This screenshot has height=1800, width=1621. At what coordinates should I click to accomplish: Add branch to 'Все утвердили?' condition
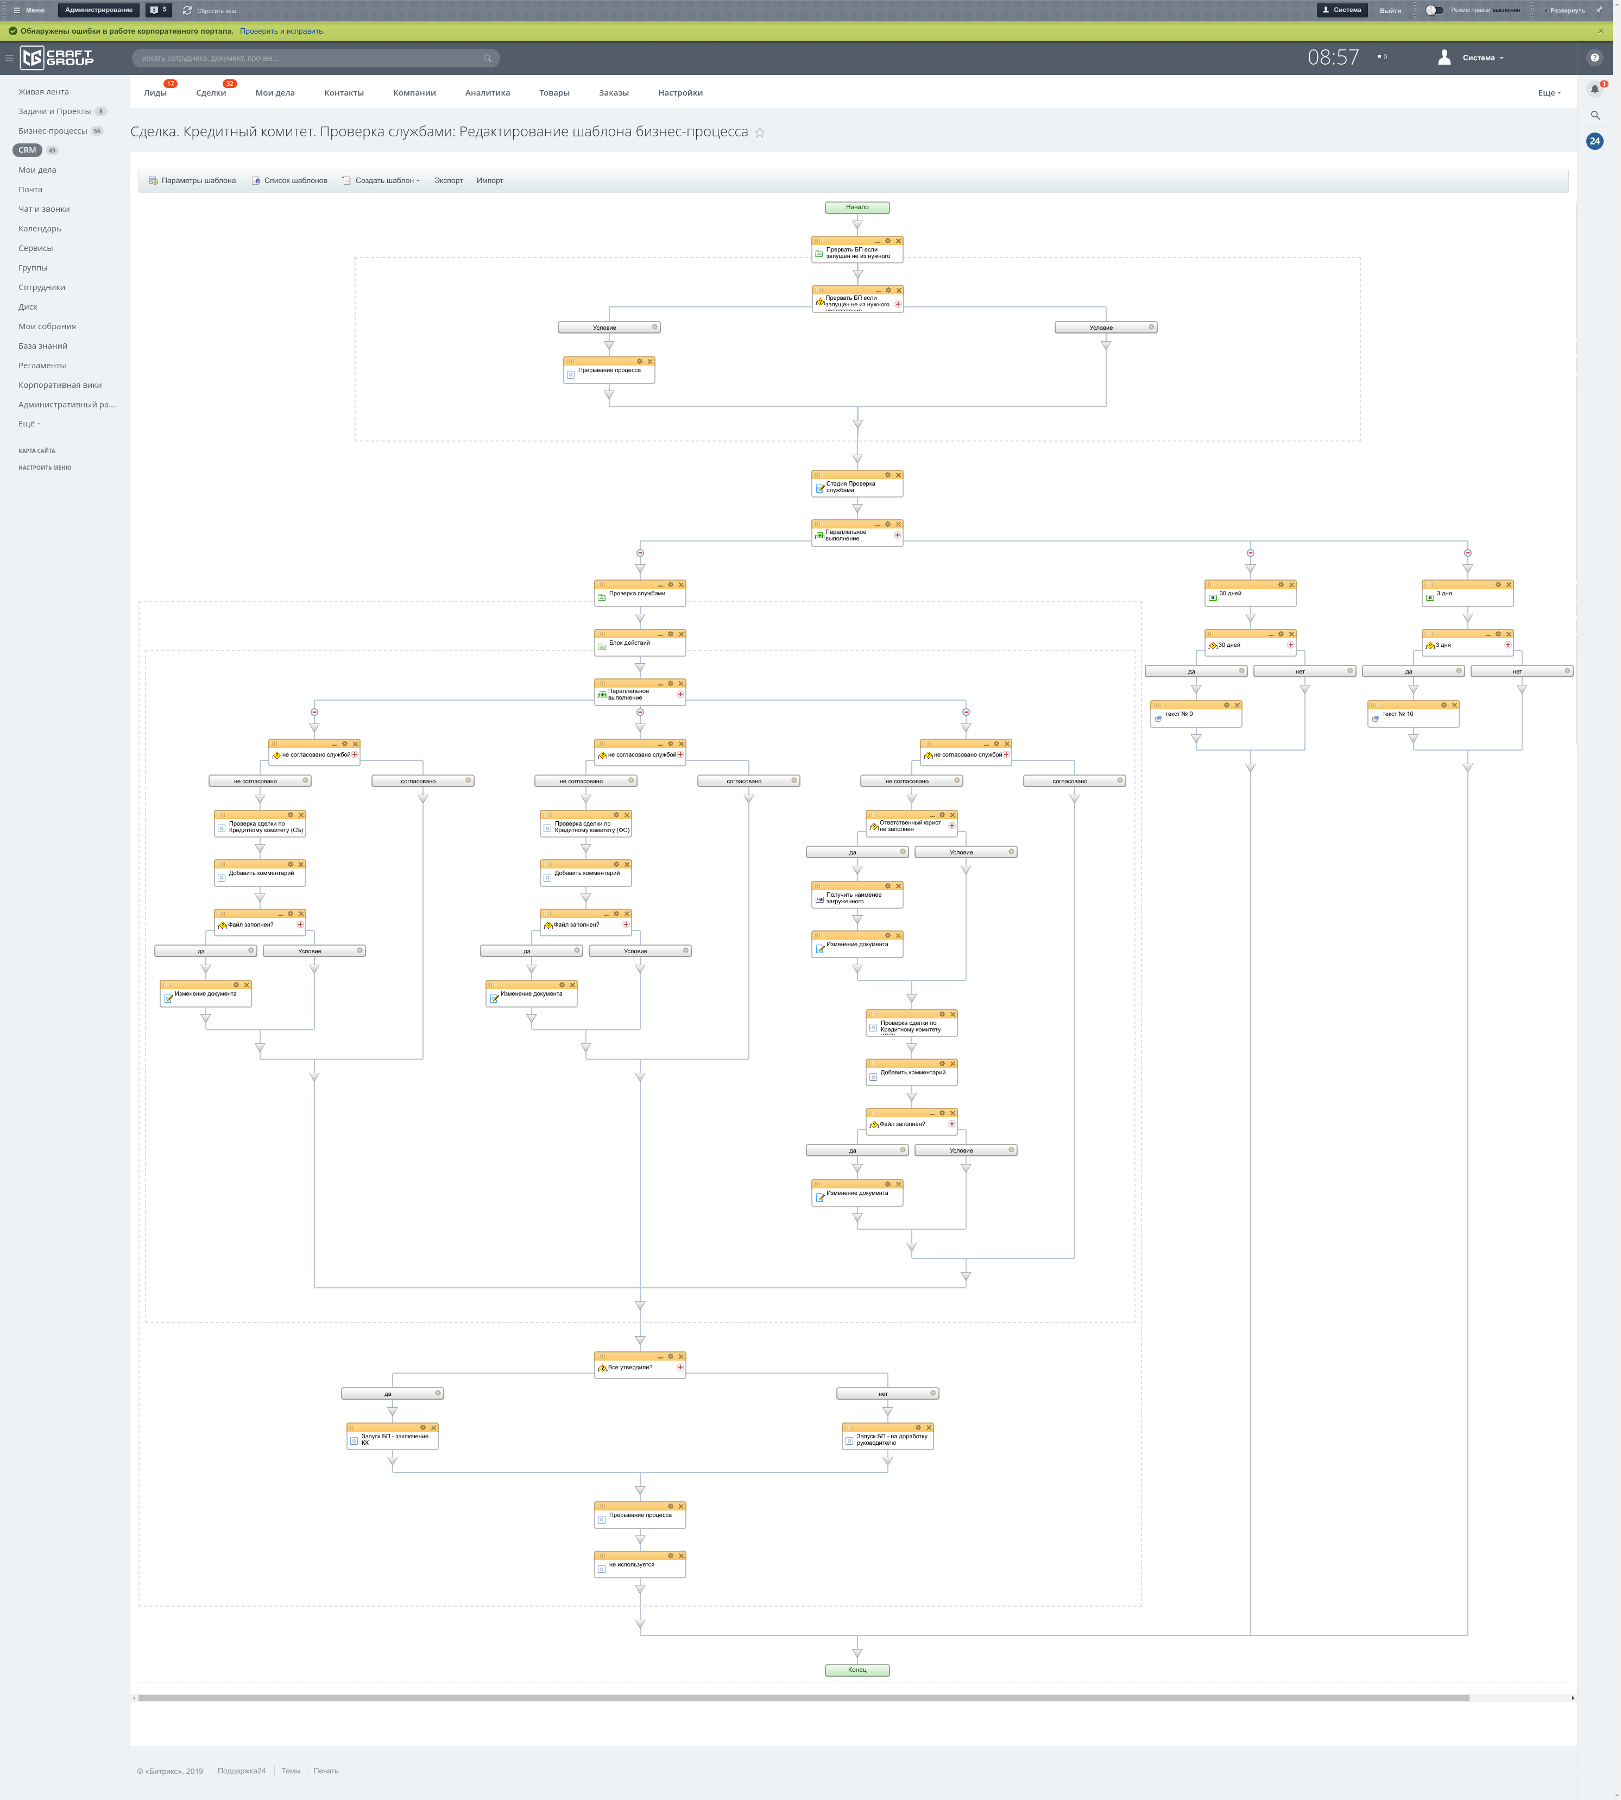click(x=680, y=1367)
